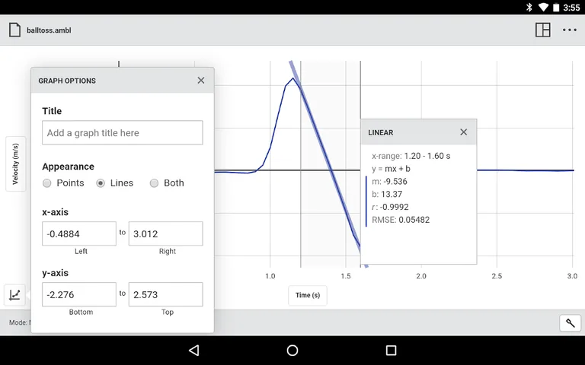The height and width of the screenshot is (365, 585).
Task: Tap the Android home button
Action: pyautogui.click(x=292, y=351)
